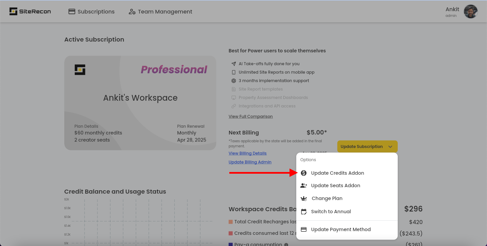Click the crown Change Plan icon
This screenshot has height=246, width=487.
(x=304, y=199)
